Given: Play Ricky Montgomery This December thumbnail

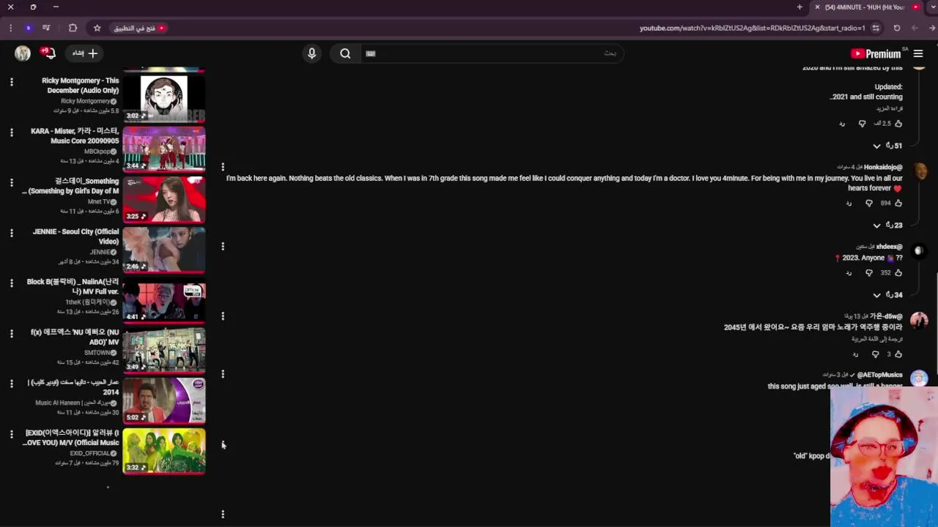Looking at the screenshot, I should click(164, 98).
